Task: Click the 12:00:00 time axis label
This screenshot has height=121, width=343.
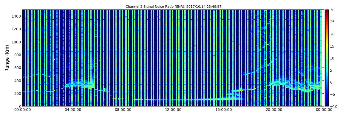Action: point(173,110)
